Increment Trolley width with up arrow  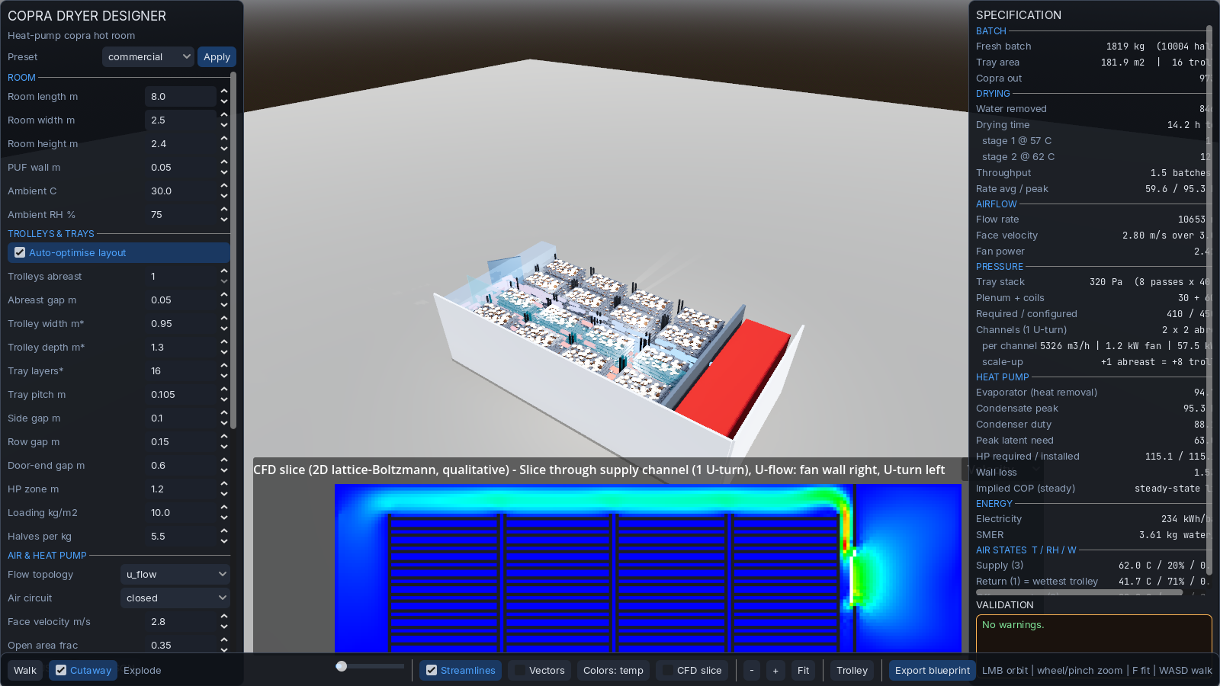pos(224,319)
